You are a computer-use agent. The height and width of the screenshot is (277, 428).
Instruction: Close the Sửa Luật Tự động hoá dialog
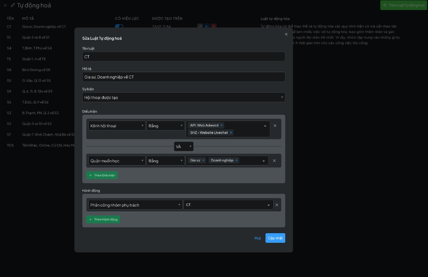point(286,34)
